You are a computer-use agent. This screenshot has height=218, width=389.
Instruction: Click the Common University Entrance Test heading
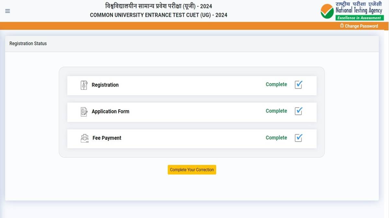159,15
